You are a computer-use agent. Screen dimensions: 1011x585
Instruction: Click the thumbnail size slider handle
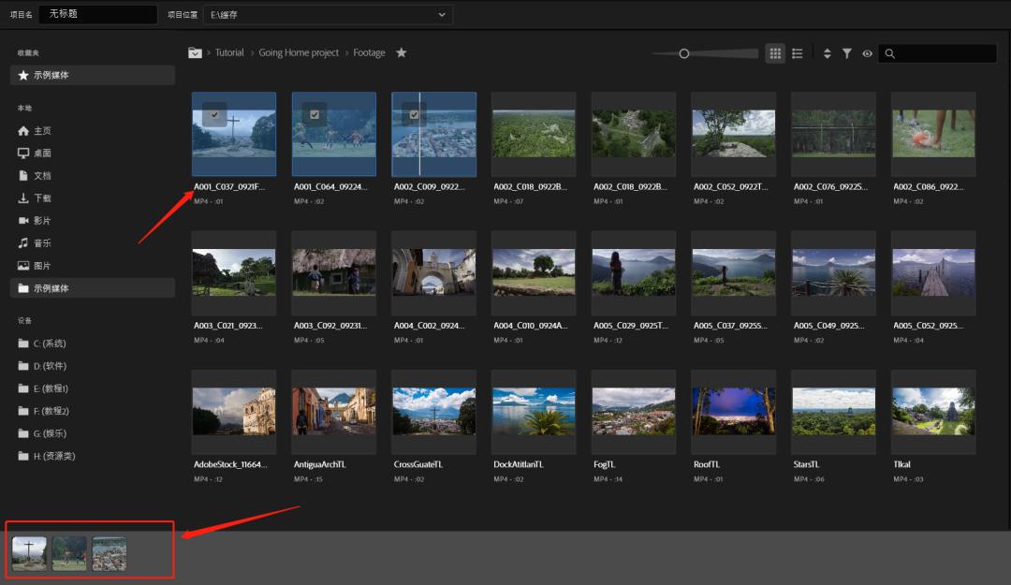pyautogui.click(x=684, y=54)
